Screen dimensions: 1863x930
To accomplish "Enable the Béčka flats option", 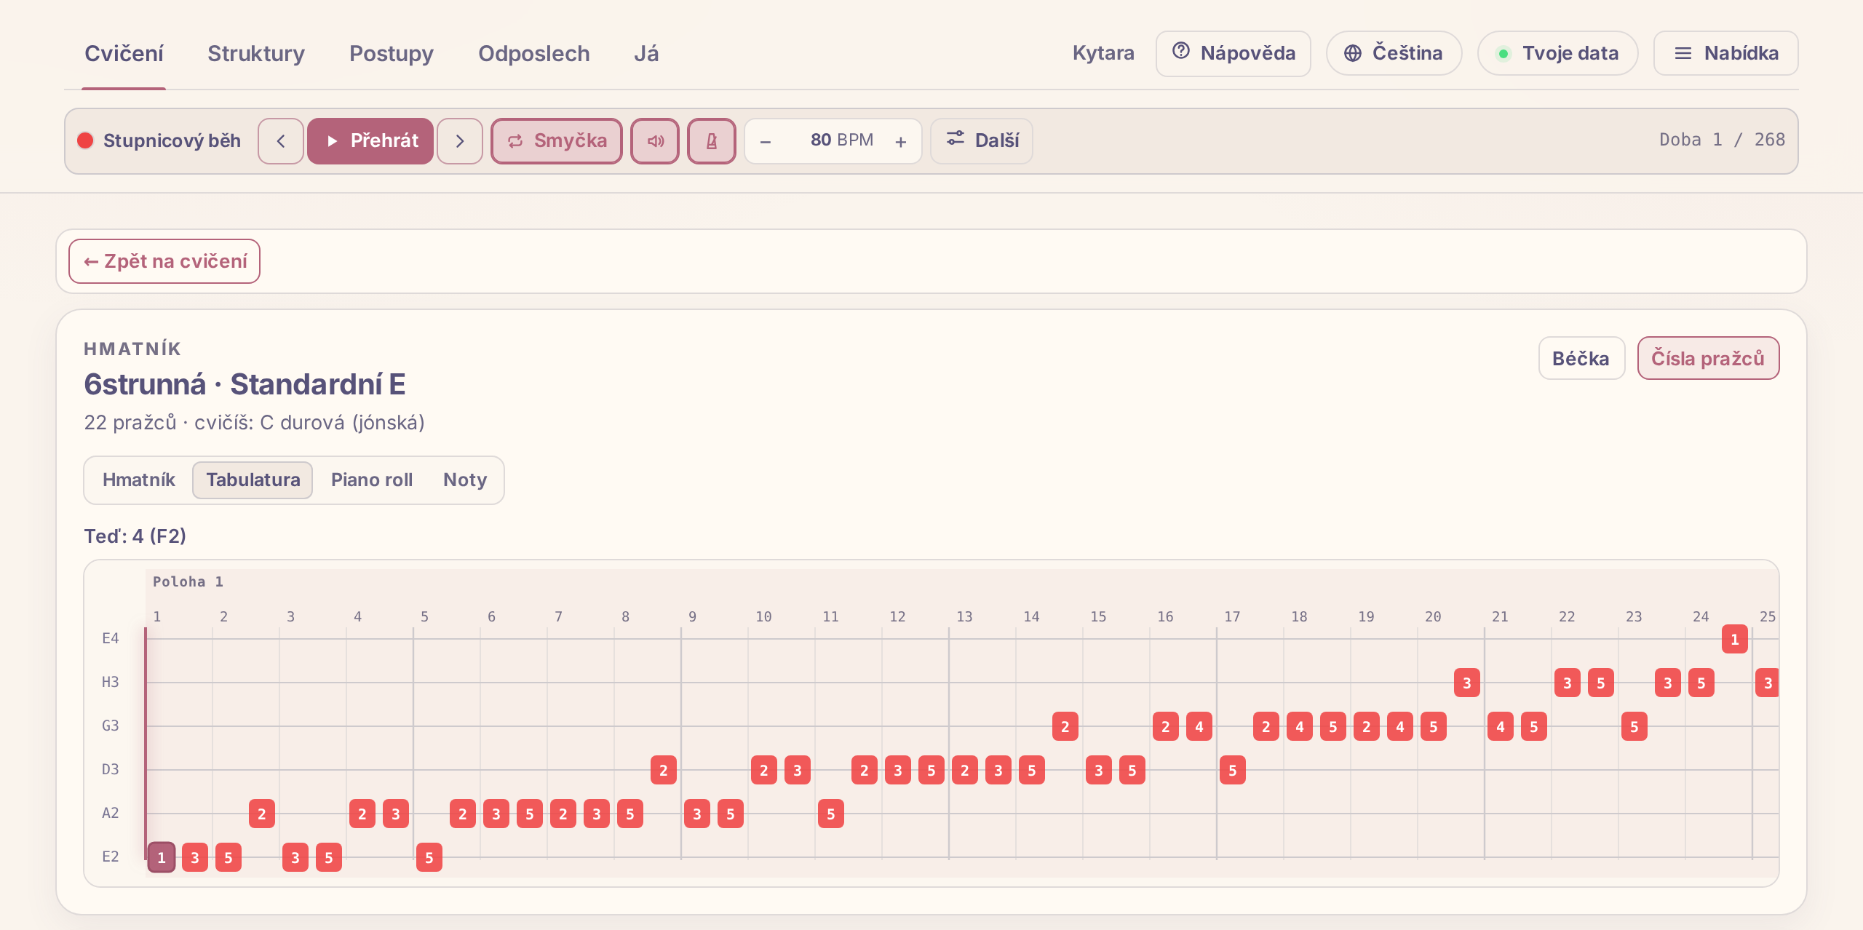I will click(x=1581, y=358).
